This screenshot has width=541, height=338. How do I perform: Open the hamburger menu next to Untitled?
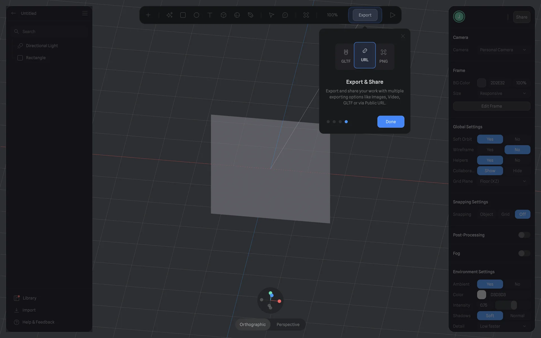pos(85,13)
